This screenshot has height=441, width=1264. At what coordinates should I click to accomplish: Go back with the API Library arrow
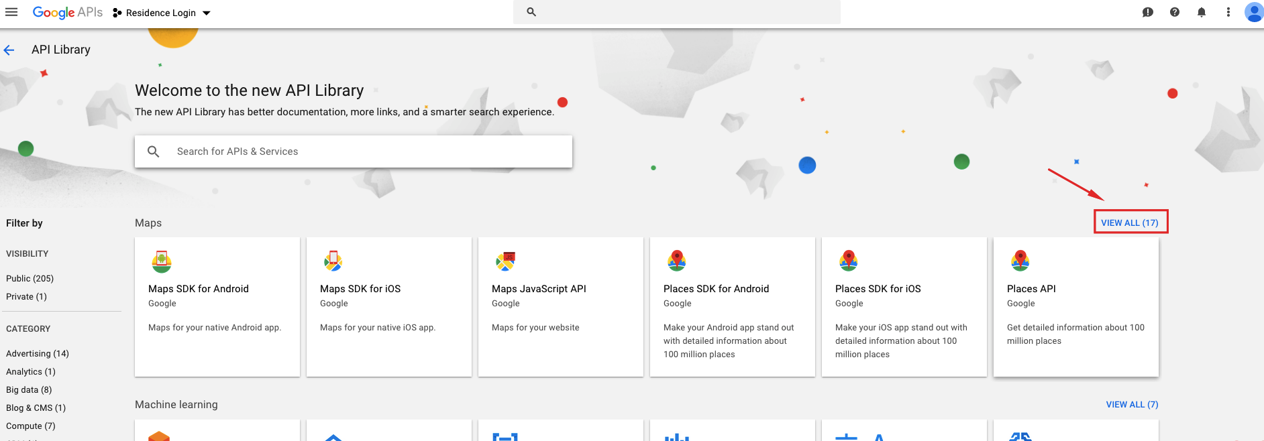coord(9,50)
